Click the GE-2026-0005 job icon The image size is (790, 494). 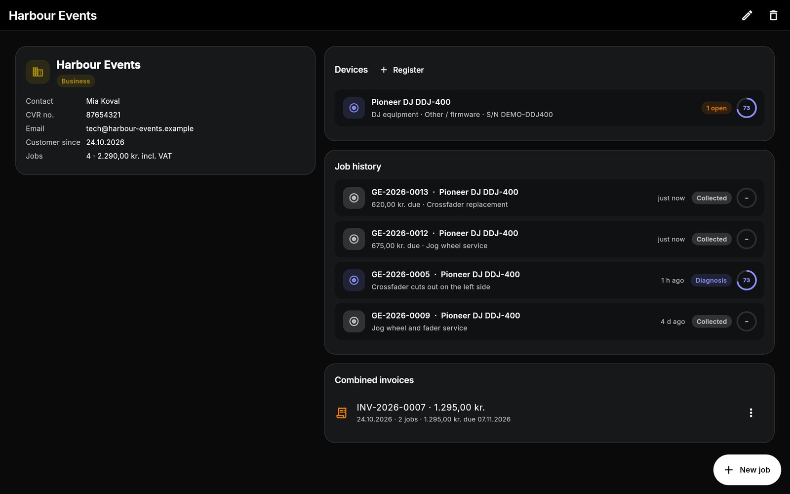coord(354,280)
